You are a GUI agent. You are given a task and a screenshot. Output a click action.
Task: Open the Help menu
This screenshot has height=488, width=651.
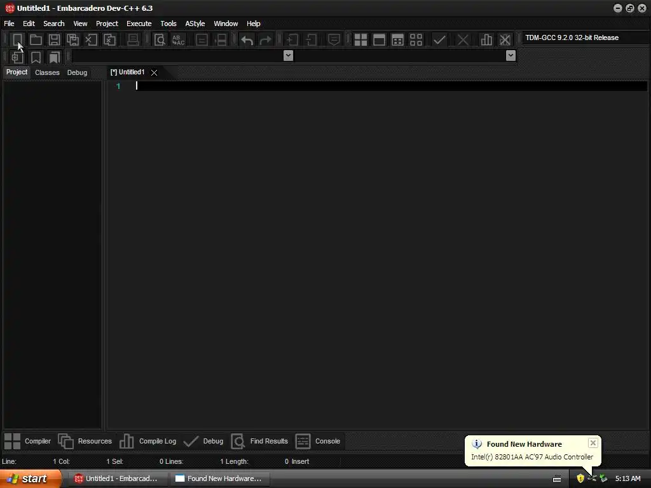[253, 24]
